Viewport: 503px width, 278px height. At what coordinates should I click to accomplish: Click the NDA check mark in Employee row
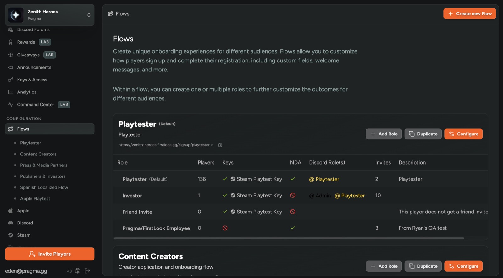click(293, 228)
